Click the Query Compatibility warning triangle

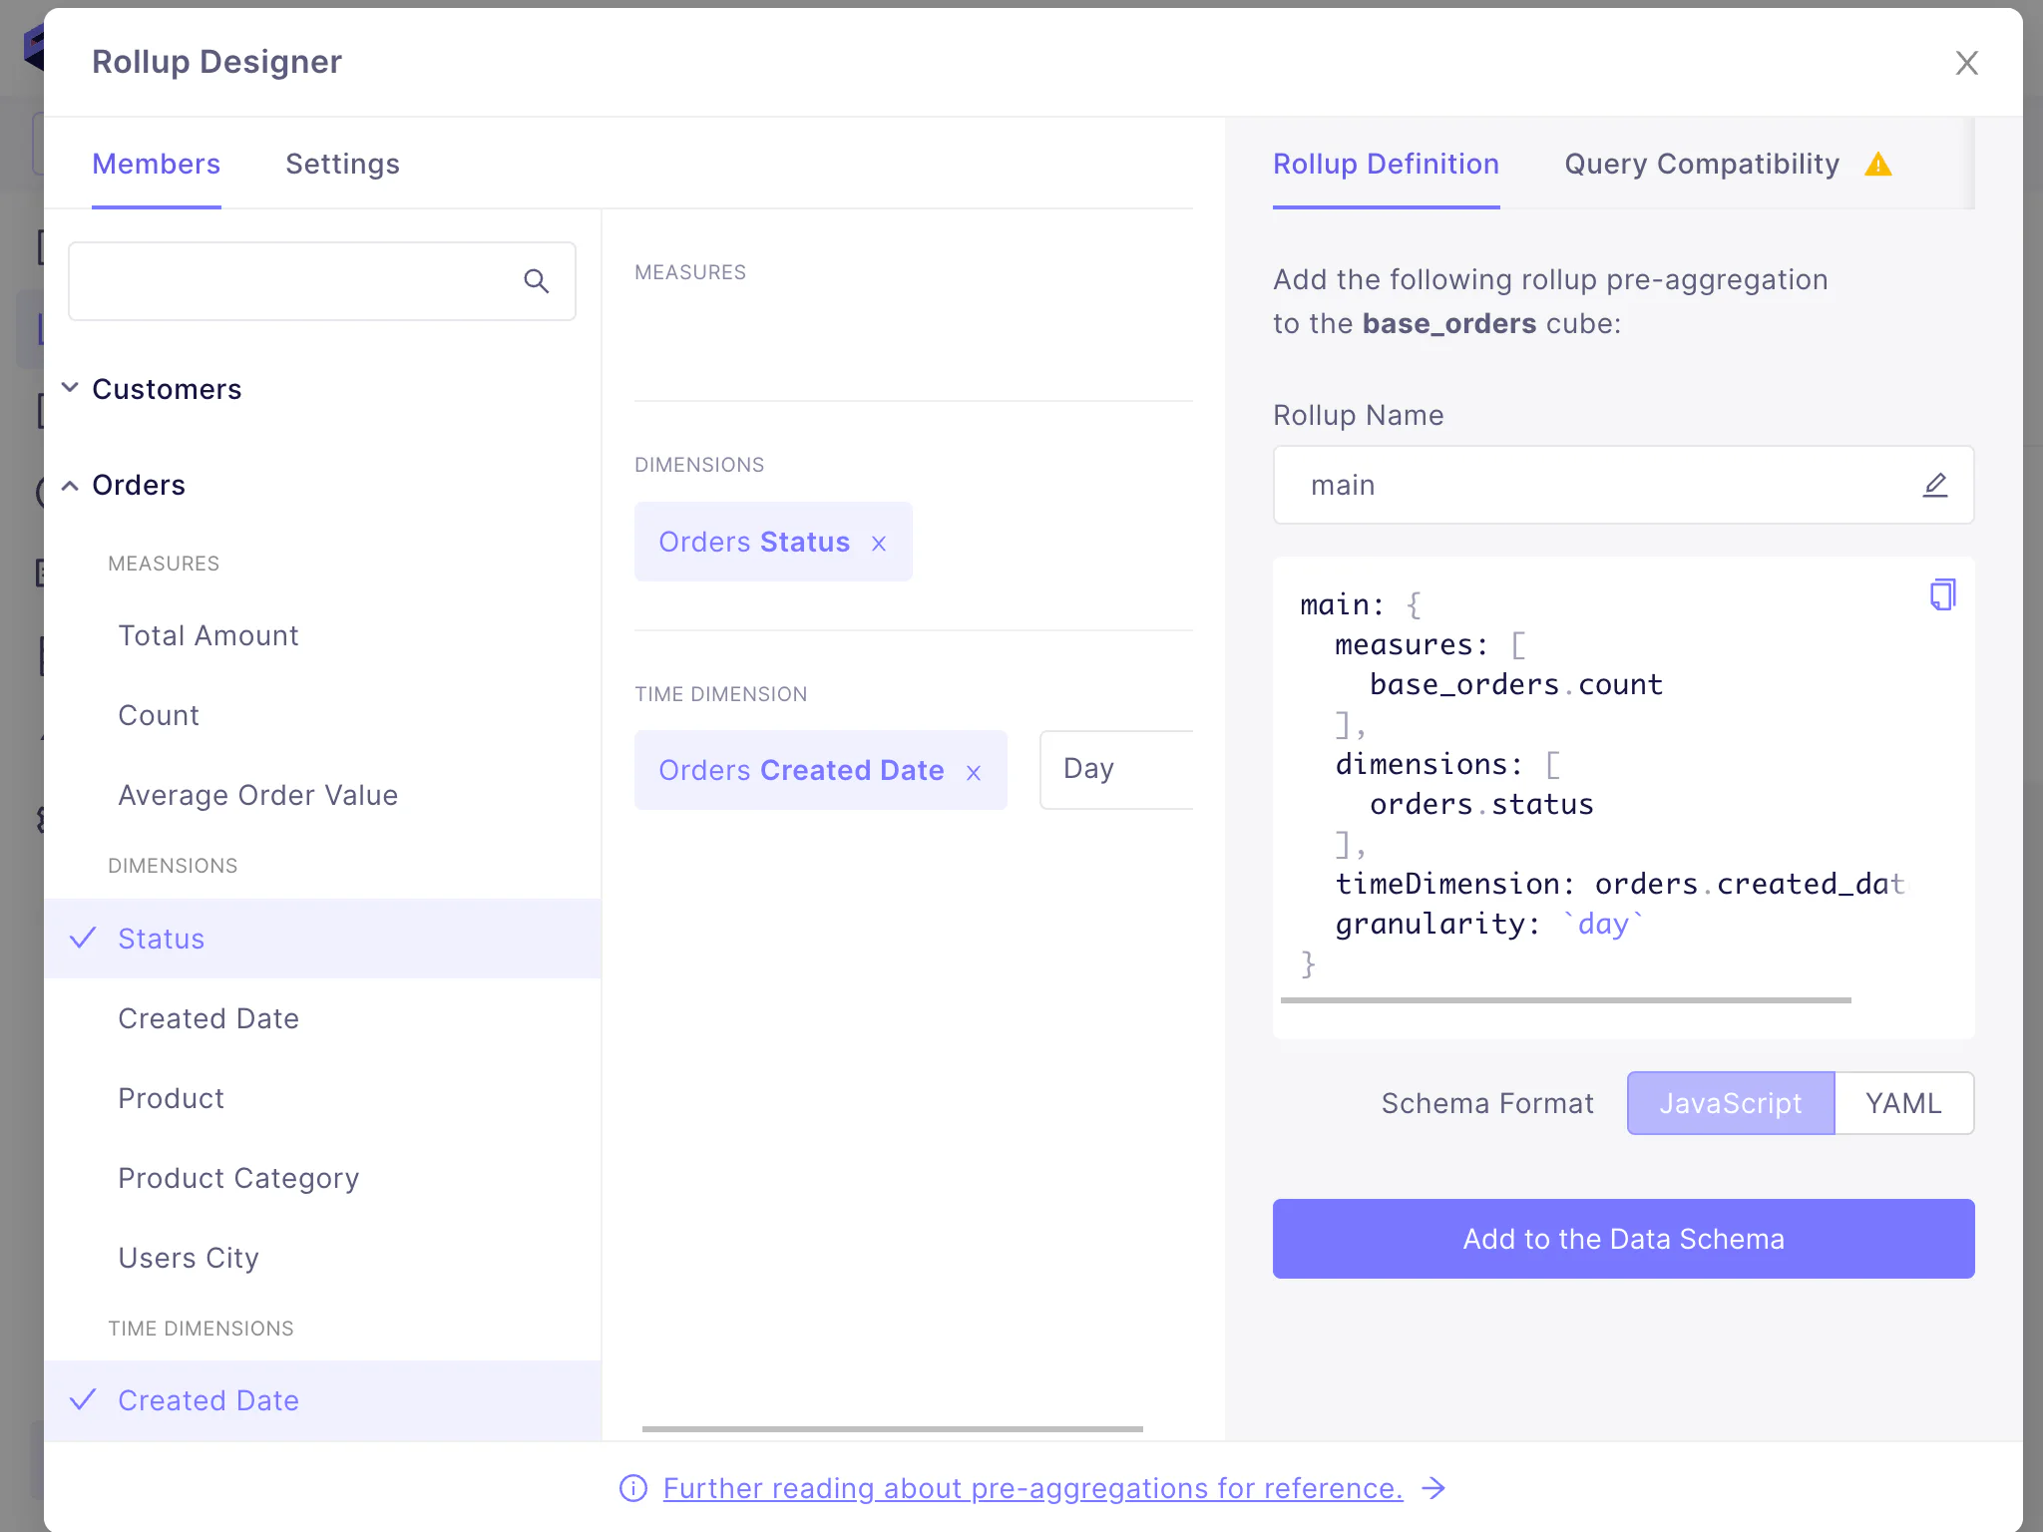1877,165
